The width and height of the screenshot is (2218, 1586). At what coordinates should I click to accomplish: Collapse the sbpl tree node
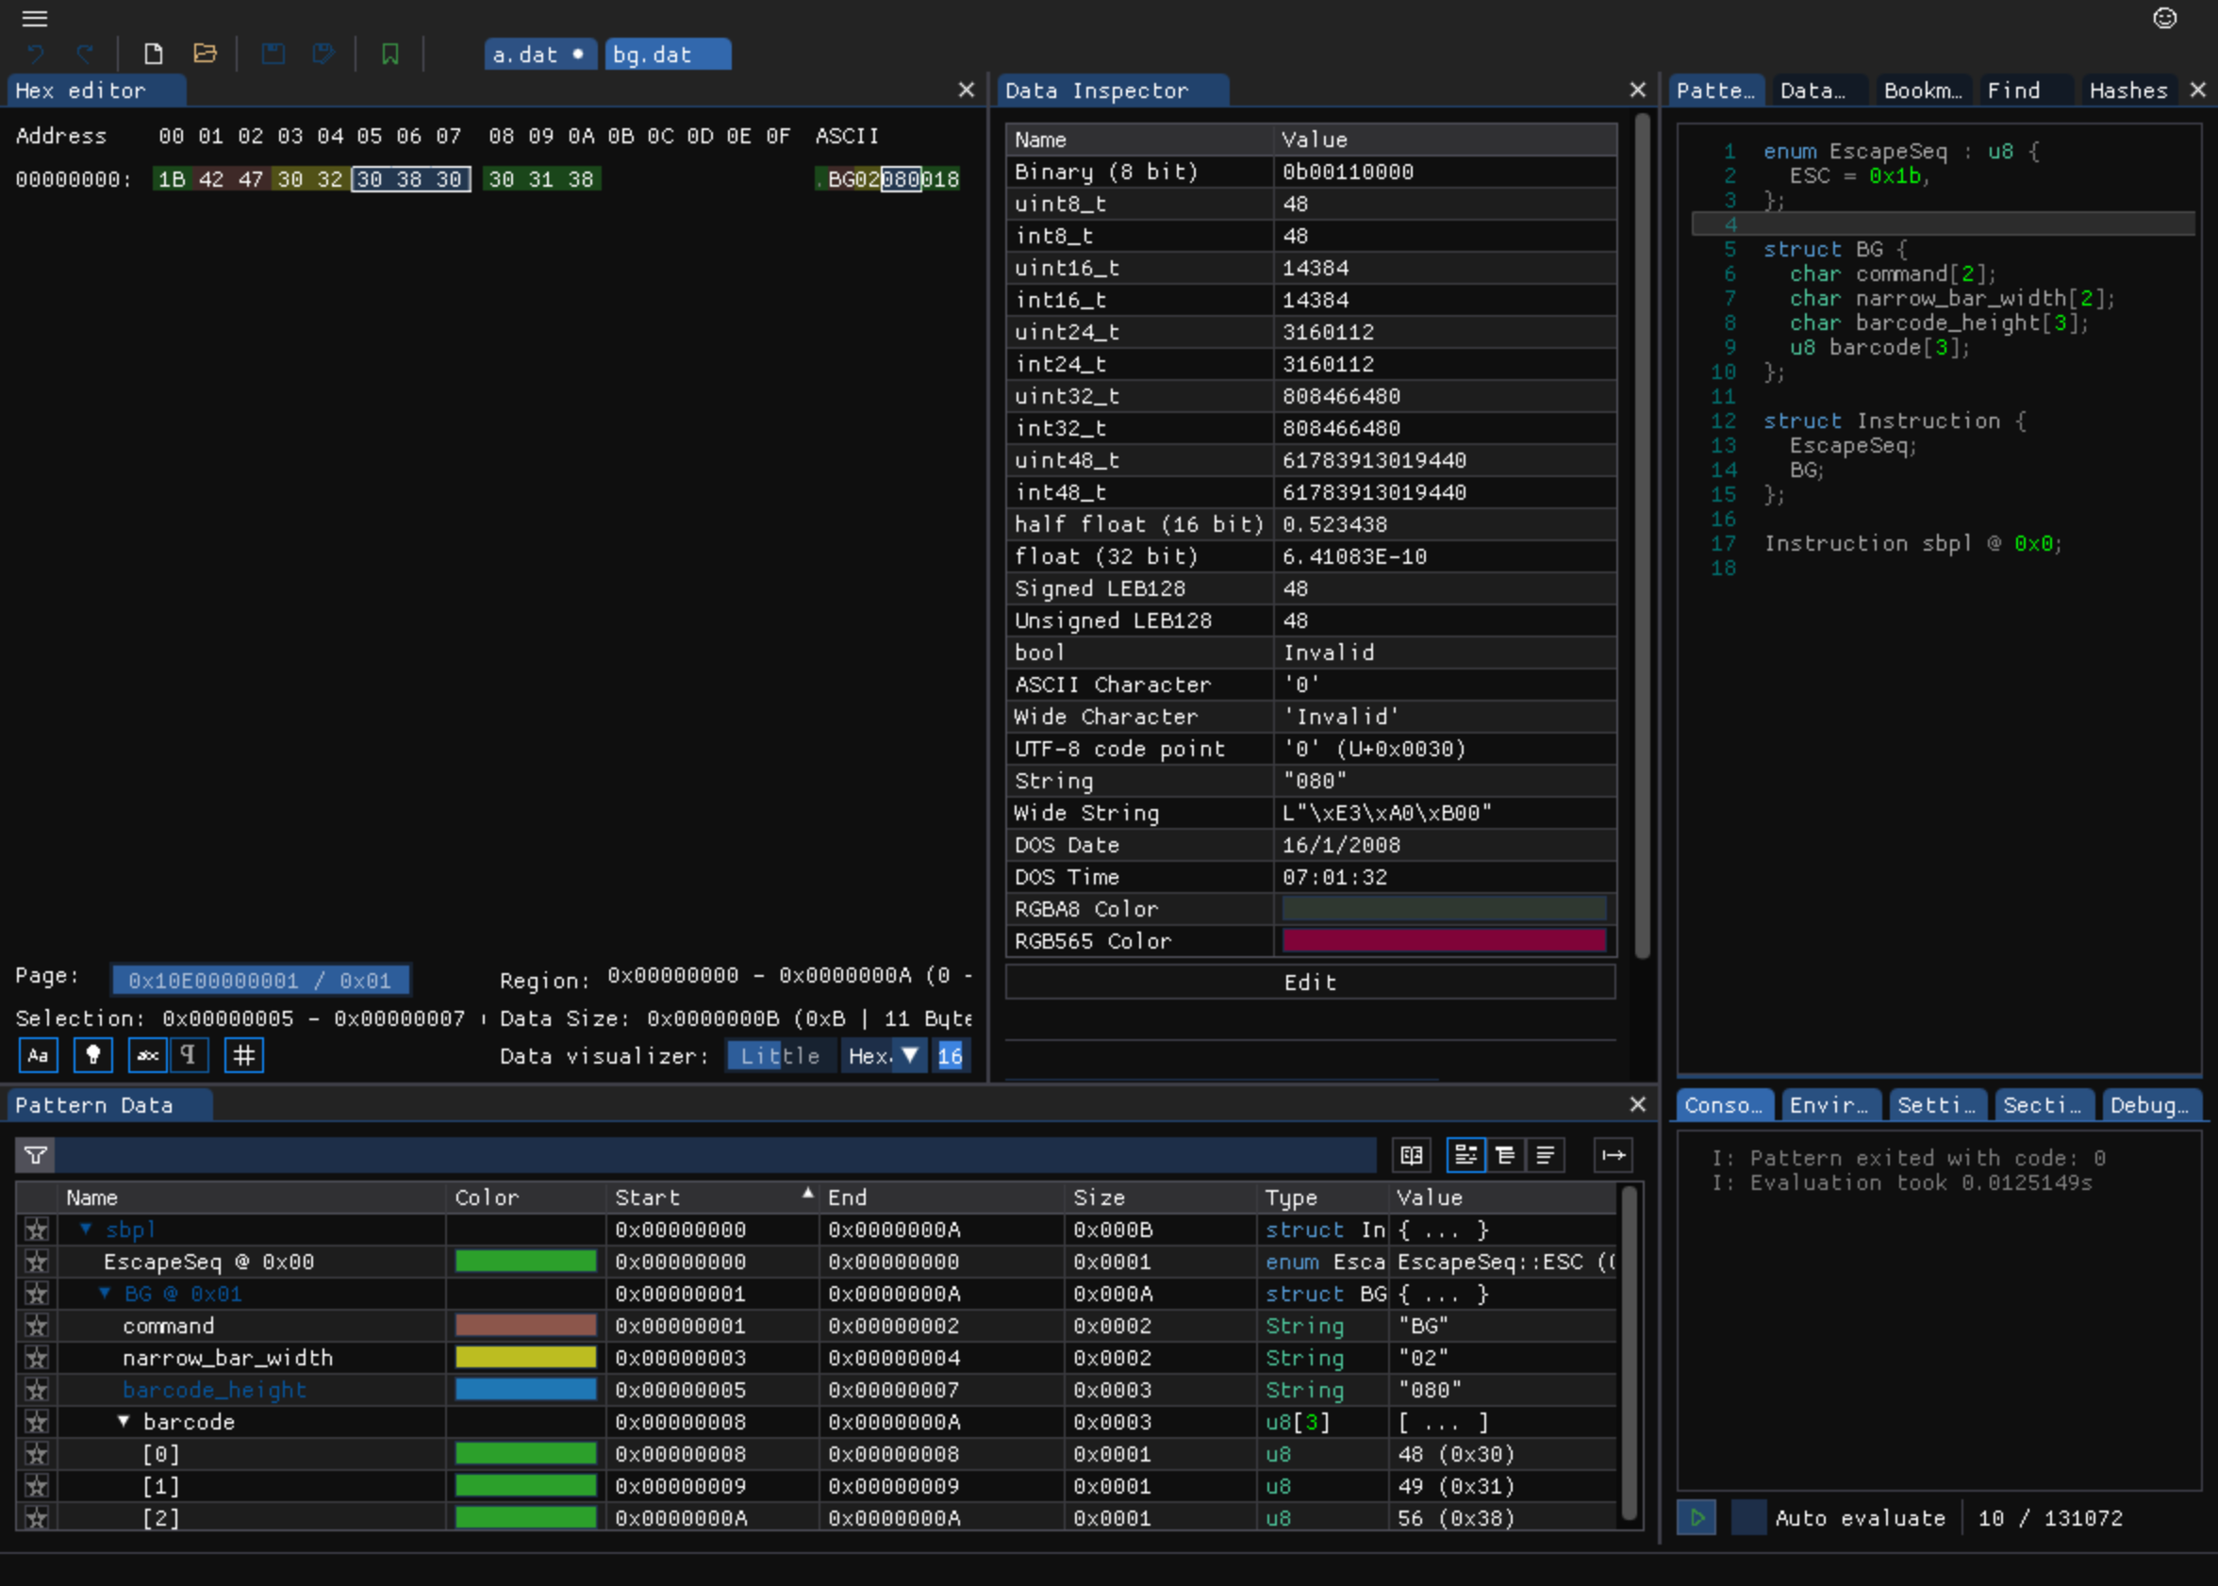(x=86, y=1229)
